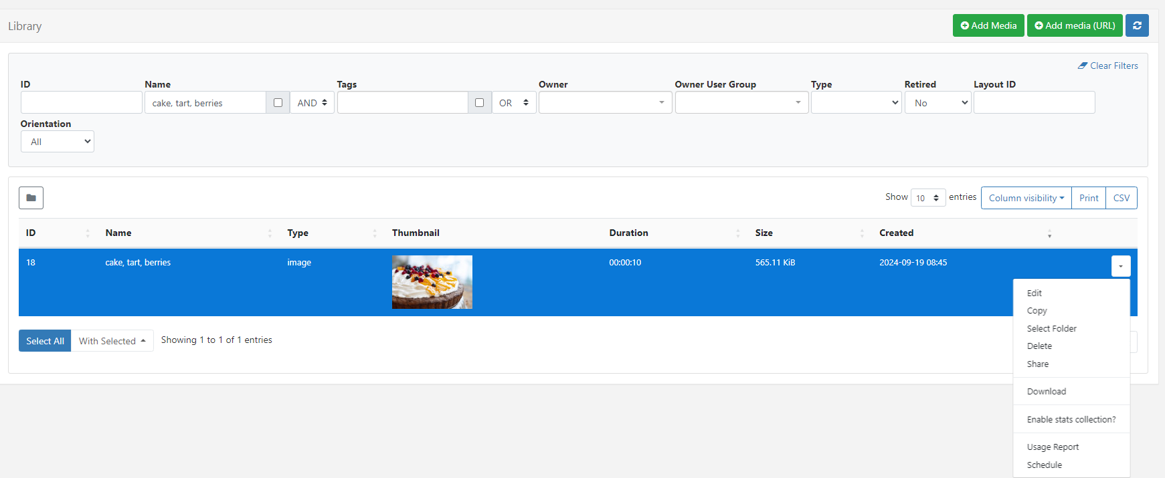
Task: Click the Add media (URL) button
Action: tap(1074, 25)
